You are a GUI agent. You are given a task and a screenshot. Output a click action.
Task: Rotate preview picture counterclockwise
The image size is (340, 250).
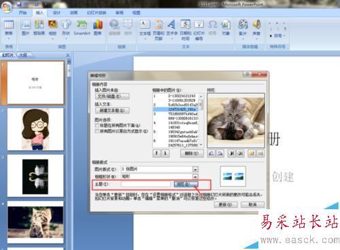(x=211, y=154)
